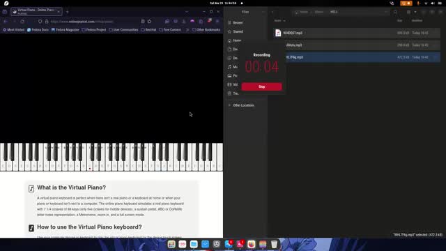446x251 pixels.
Task: Select the first mp3 file in list
Action: click(x=357, y=33)
